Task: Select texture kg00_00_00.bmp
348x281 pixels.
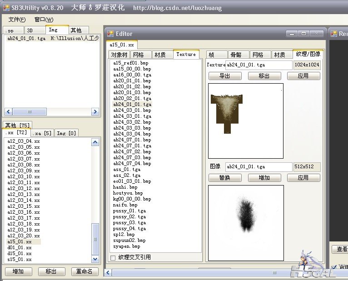Action: (132, 199)
